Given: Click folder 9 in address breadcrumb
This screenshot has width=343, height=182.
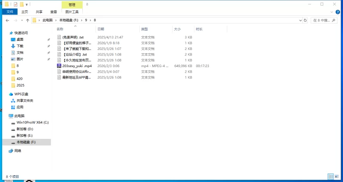Looking at the screenshot, I should pyautogui.click(x=86, y=20).
